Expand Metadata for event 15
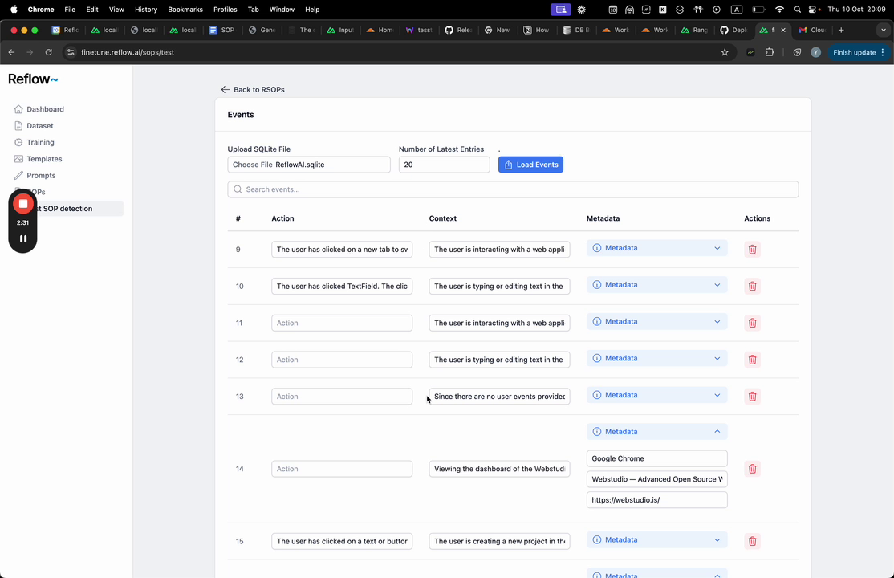Viewport: 894px width, 578px height. (x=656, y=540)
